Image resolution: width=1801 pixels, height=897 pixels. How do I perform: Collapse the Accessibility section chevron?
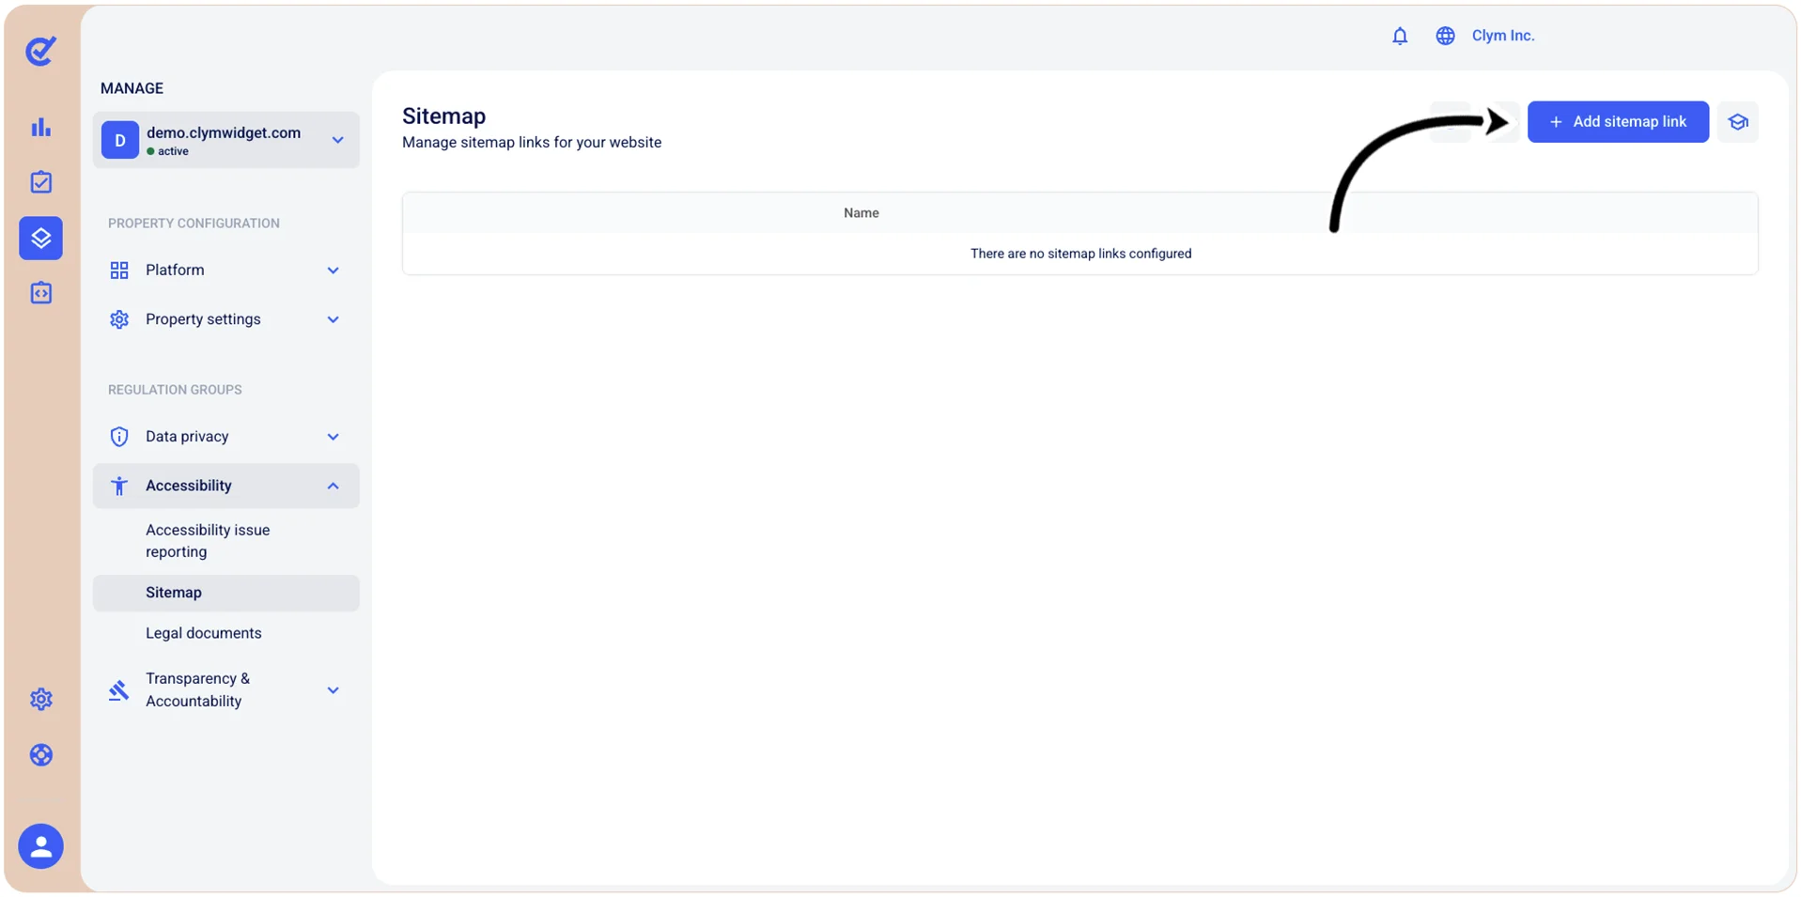pyautogui.click(x=333, y=486)
